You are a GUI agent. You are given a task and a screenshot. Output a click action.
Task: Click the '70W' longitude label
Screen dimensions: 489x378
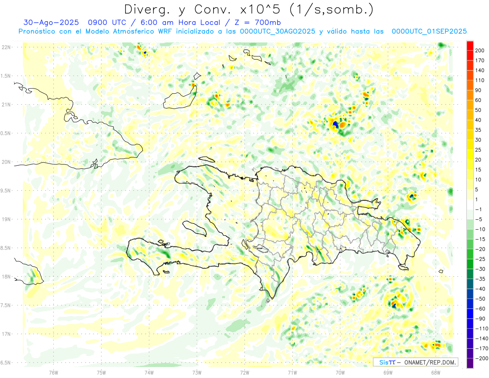coord(340,372)
